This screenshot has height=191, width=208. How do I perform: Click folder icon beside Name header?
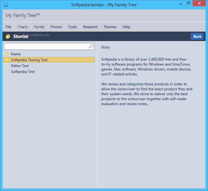[x=7, y=54]
